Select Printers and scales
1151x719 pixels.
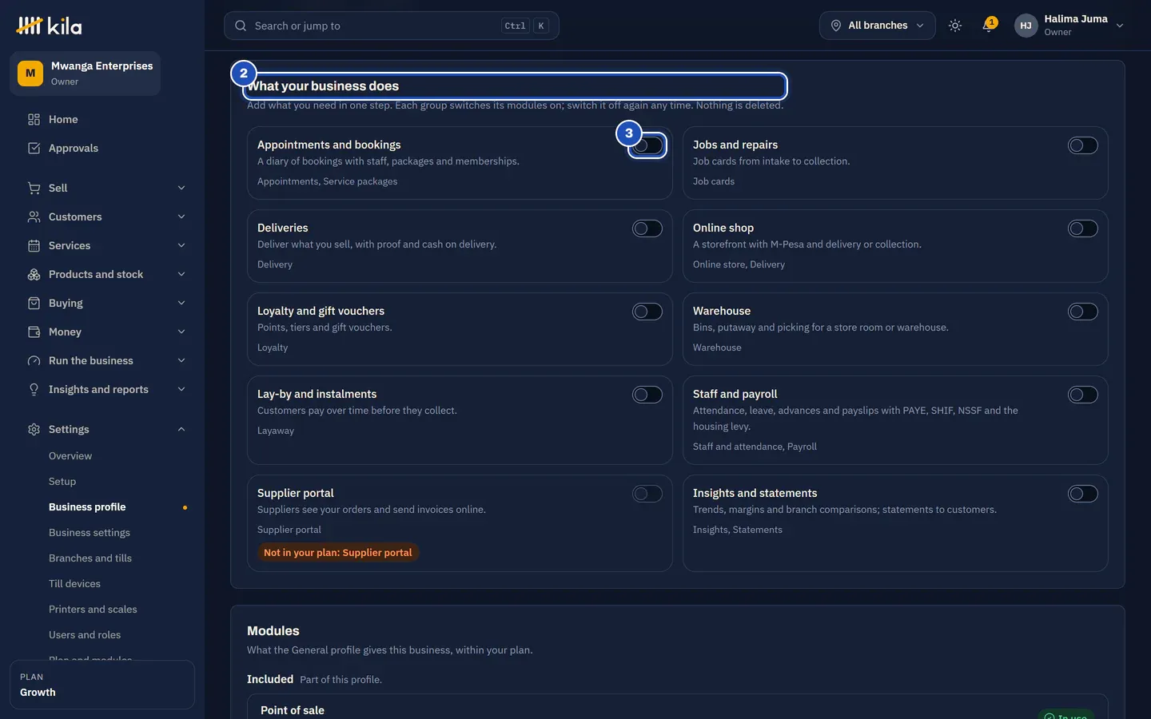coord(93,610)
